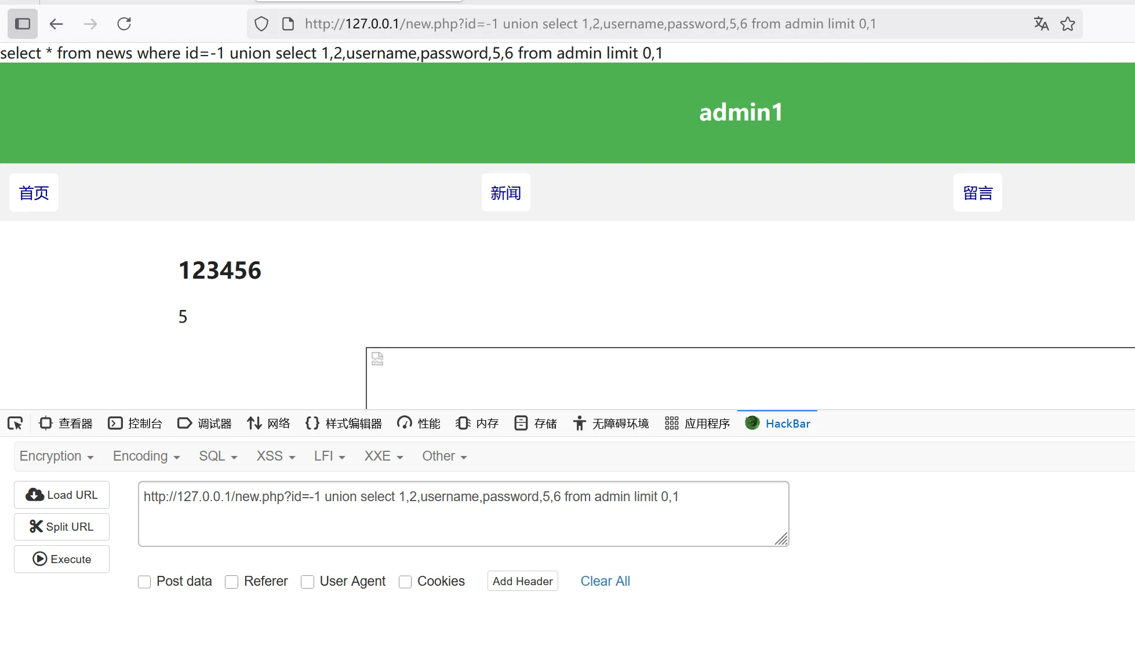Image resolution: width=1135 pixels, height=668 pixels.
Task: Click the translate page icon
Action: click(1041, 24)
